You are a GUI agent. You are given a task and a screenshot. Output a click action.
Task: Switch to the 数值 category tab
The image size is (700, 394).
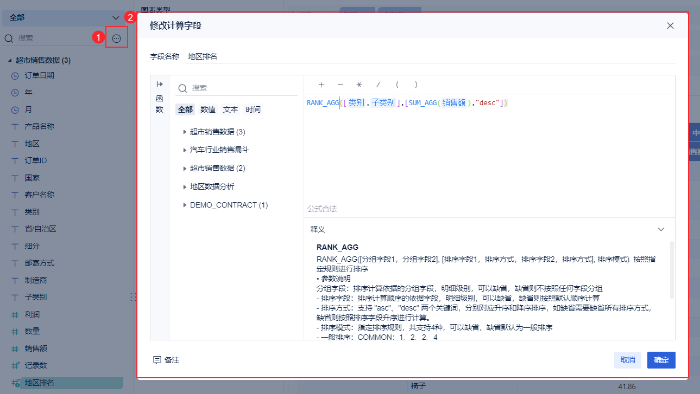point(207,109)
